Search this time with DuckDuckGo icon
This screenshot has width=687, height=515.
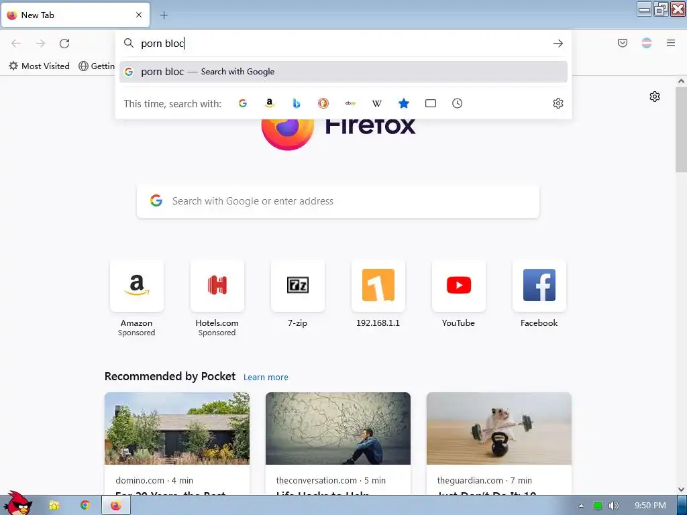(323, 103)
